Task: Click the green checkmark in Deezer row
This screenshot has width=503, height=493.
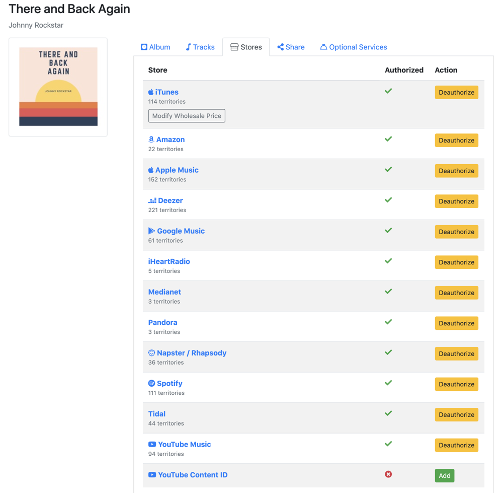Action: click(x=388, y=200)
